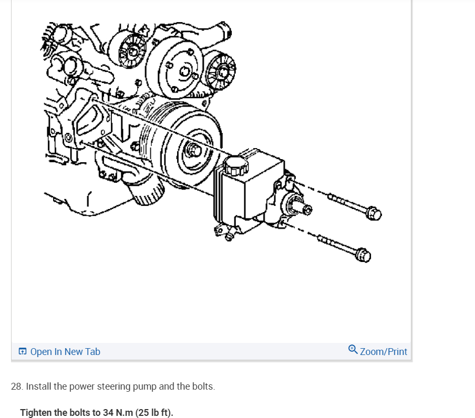The width and height of the screenshot is (475, 418).
Task: Click the bold torque specification text
Action: click(x=97, y=413)
